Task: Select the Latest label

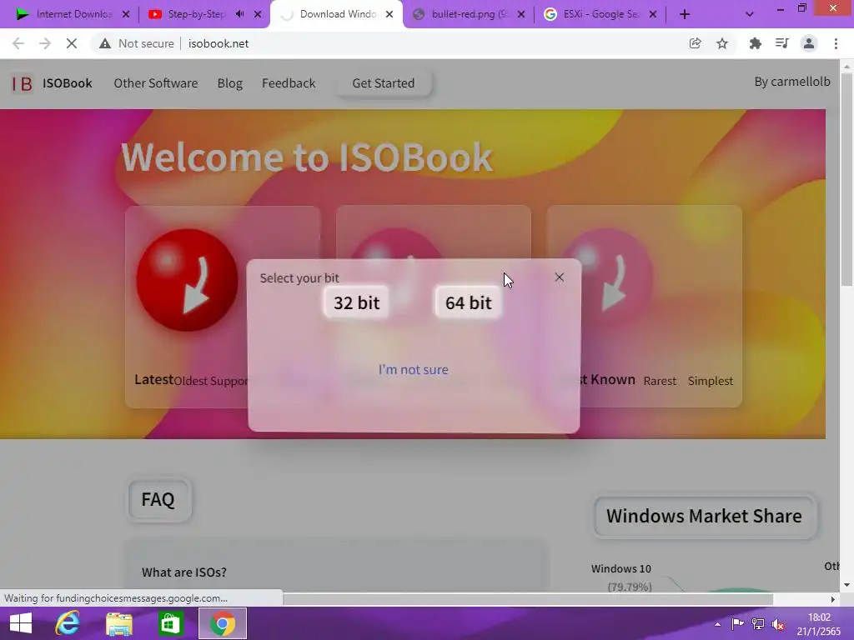Action: 153,379
